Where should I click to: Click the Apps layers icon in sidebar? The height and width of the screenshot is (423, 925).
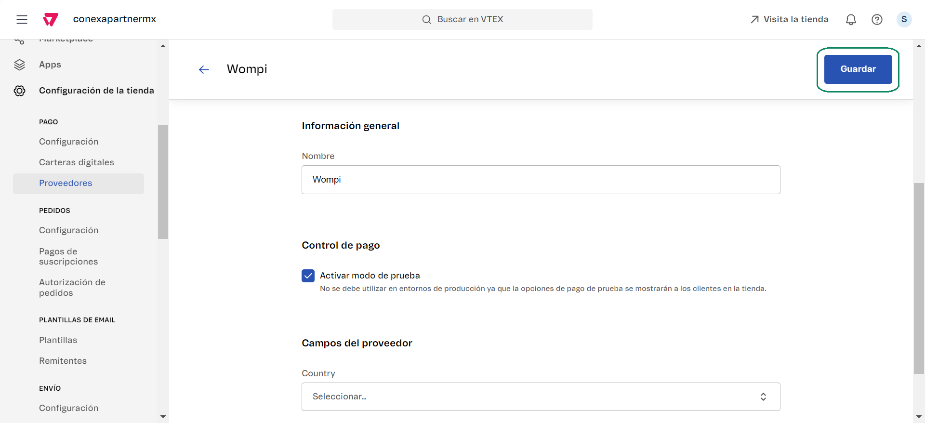(19, 65)
